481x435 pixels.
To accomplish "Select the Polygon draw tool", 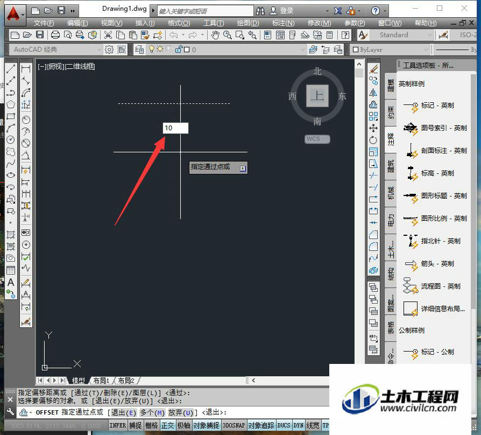I will pyautogui.click(x=11, y=104).
